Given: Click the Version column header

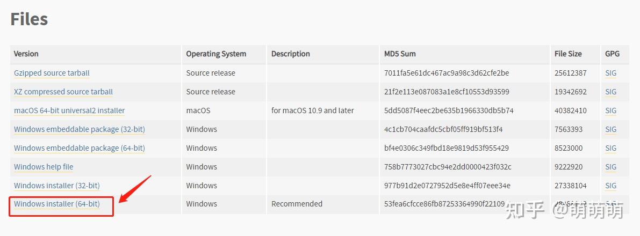Looking at the screenshot, I should 26,54.
